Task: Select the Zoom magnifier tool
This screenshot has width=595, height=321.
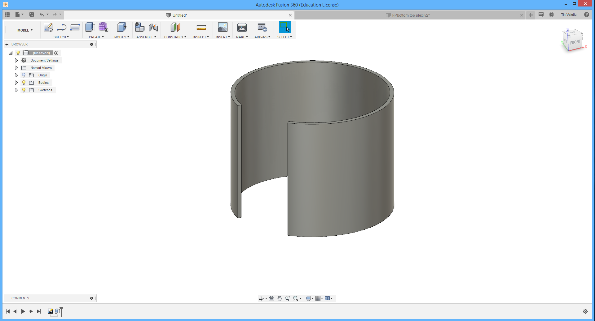Action: coord(288,298)
